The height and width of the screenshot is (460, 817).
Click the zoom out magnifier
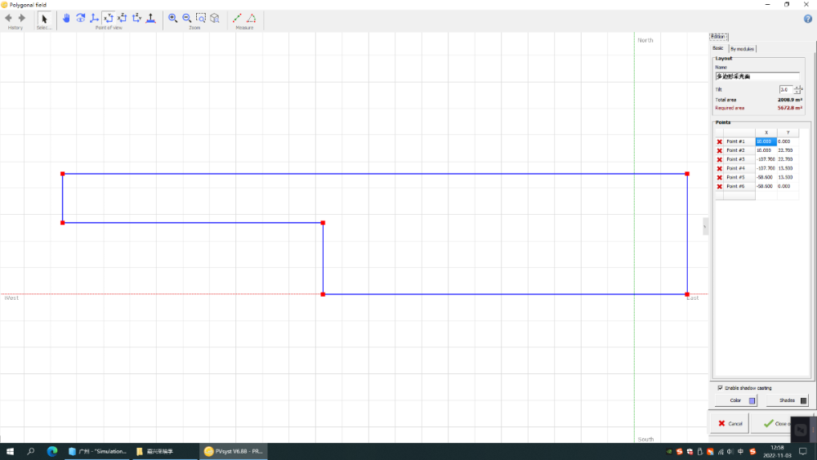point(187,18)
